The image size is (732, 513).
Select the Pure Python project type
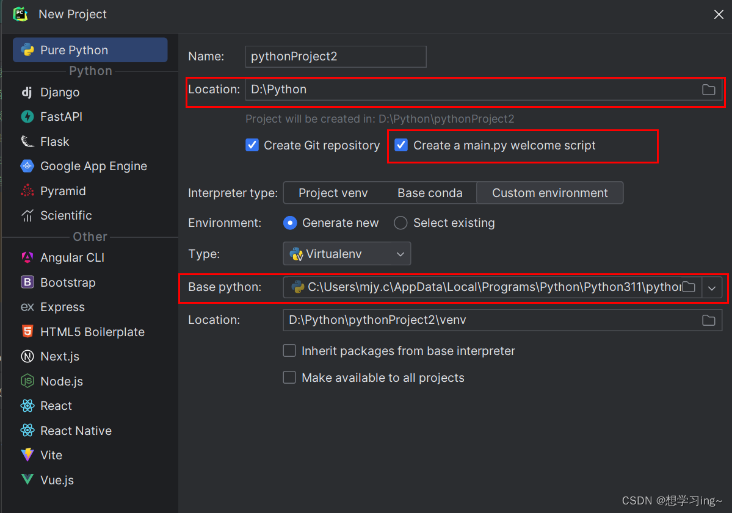click(x=90, y=50)
